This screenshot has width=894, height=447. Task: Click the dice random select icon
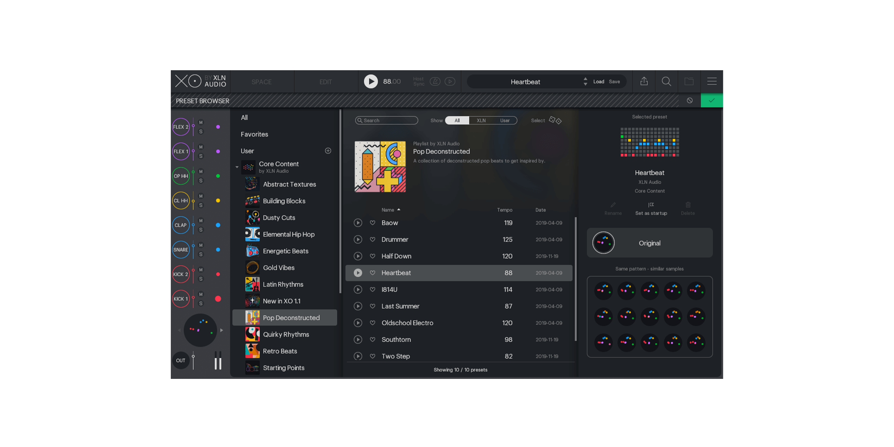(x=555, y=120)
